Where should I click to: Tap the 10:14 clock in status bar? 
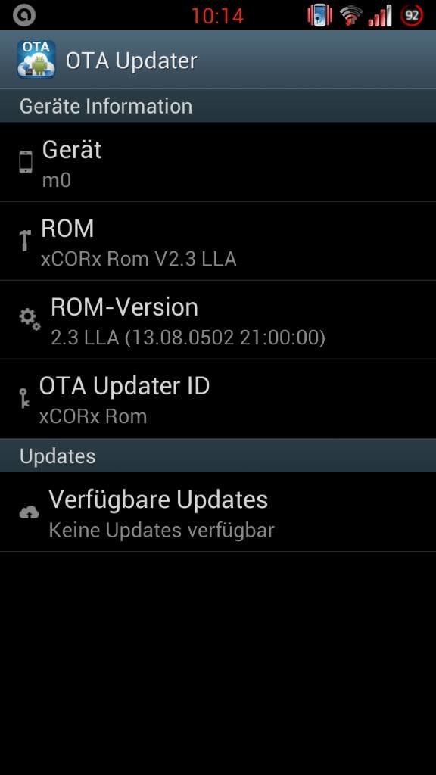tap(217, 16)
